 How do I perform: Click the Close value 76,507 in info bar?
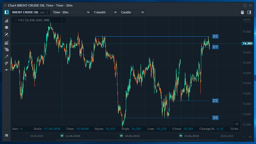point(188,129)
